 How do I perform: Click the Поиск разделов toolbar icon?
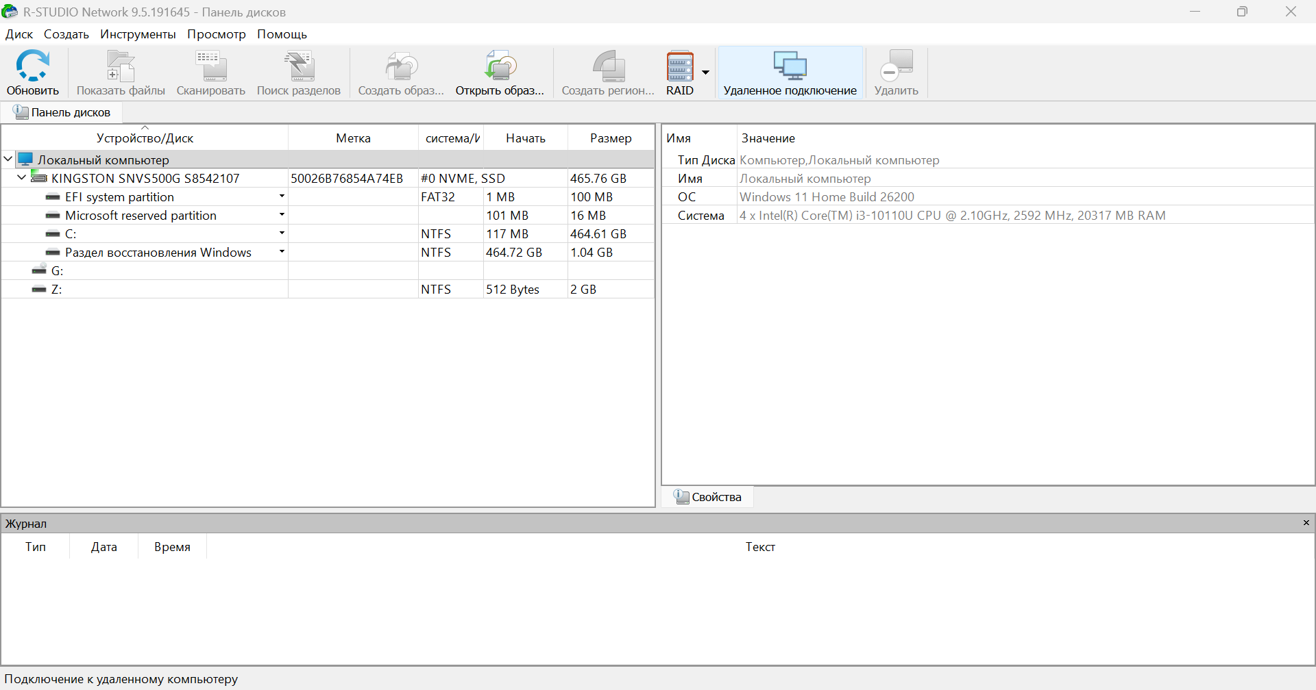point(298,67)
